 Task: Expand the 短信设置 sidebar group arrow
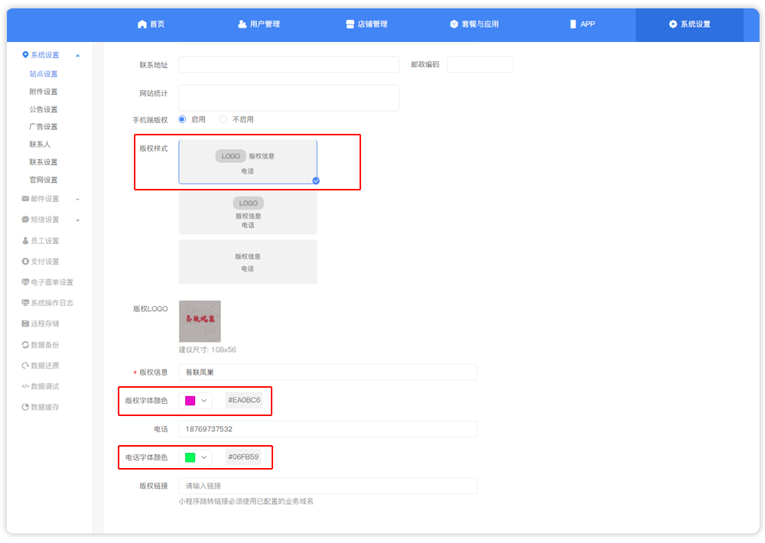tap(77, 220)
